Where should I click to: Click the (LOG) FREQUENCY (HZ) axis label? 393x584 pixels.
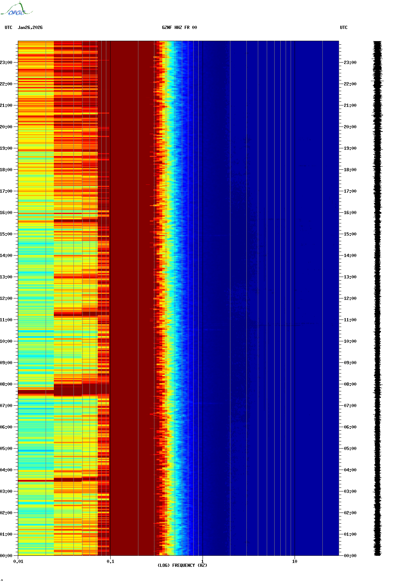click(182, 565)
